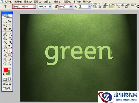Viewport: 139px width, 103px height.
Task: Center align the text
Action: [x=100, y=7]
